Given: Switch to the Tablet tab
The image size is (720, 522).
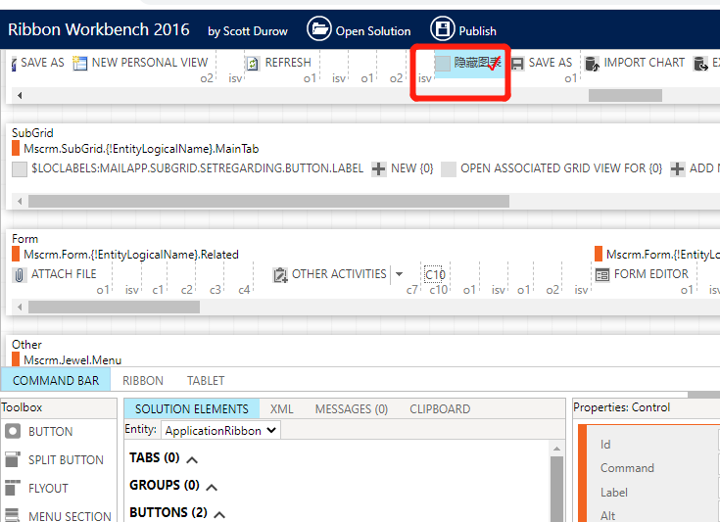Looking at the screenshot, I should 206,381.
